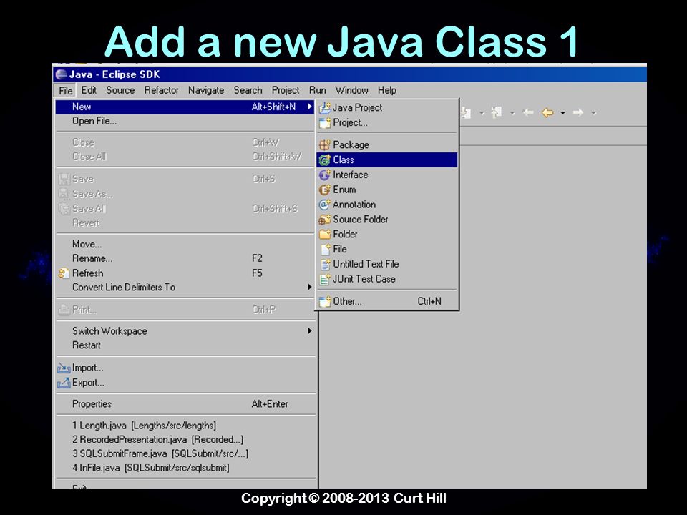The width and height of the screenshot is (687, 515).
Task: Open the File menu
Action: [66, 91]
